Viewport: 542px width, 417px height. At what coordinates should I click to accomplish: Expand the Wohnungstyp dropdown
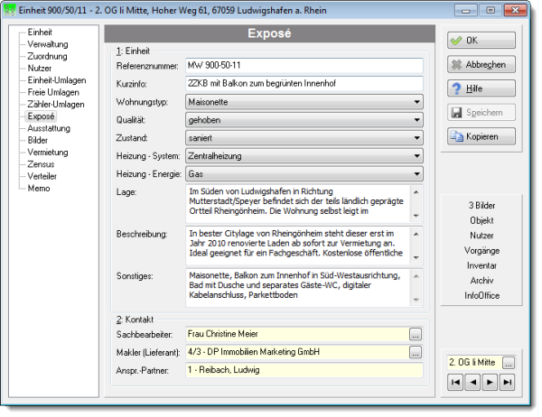point(416,102)
